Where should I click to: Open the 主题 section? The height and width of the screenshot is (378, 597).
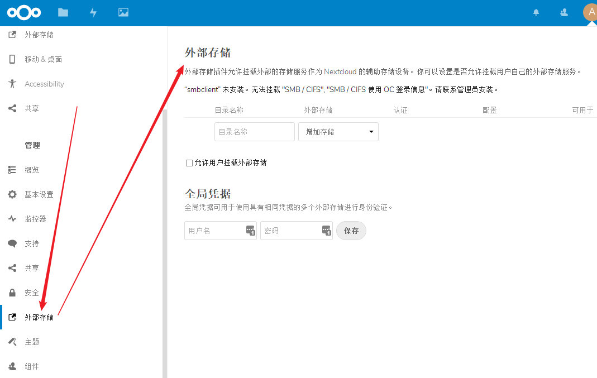click(x=32, y=342)
